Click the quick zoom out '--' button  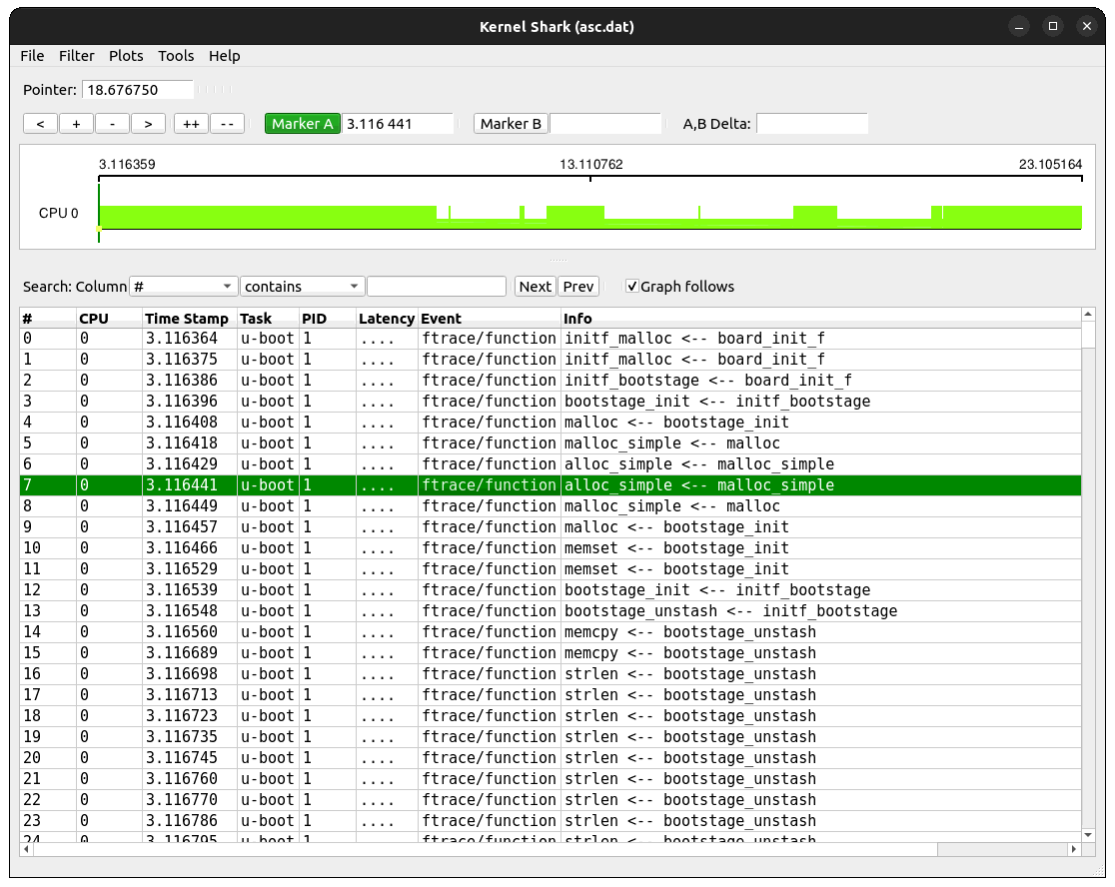click(227, 124)
